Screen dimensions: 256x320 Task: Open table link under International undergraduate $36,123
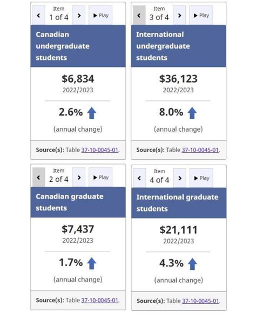coord(200,150)
